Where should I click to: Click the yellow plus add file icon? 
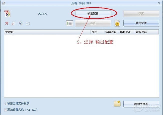point(117,23)
